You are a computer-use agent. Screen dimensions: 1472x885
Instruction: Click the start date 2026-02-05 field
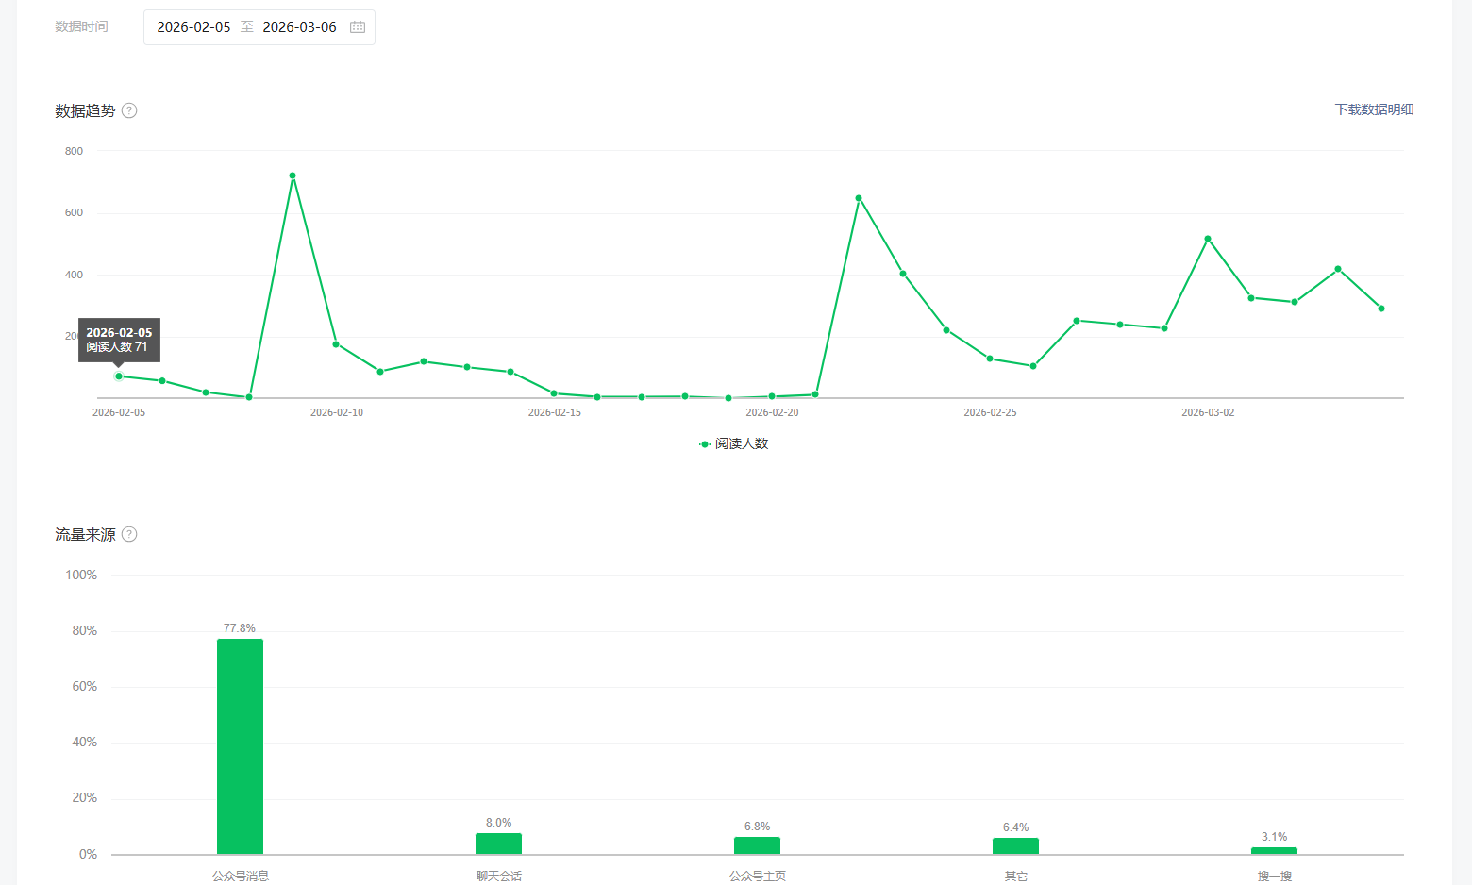pyautogui.click(x=193, y=27)
